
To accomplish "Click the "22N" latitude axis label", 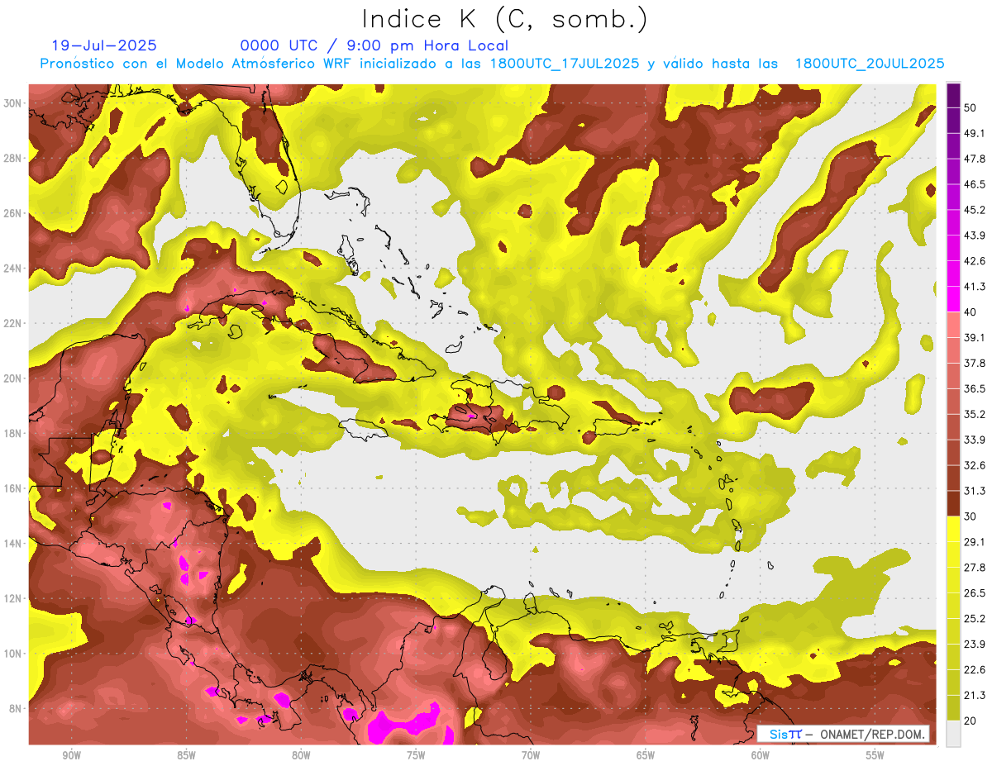I will [12, 323].
